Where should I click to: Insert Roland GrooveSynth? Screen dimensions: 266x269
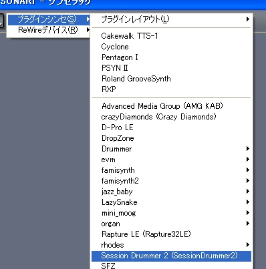(x=171, y=79)
